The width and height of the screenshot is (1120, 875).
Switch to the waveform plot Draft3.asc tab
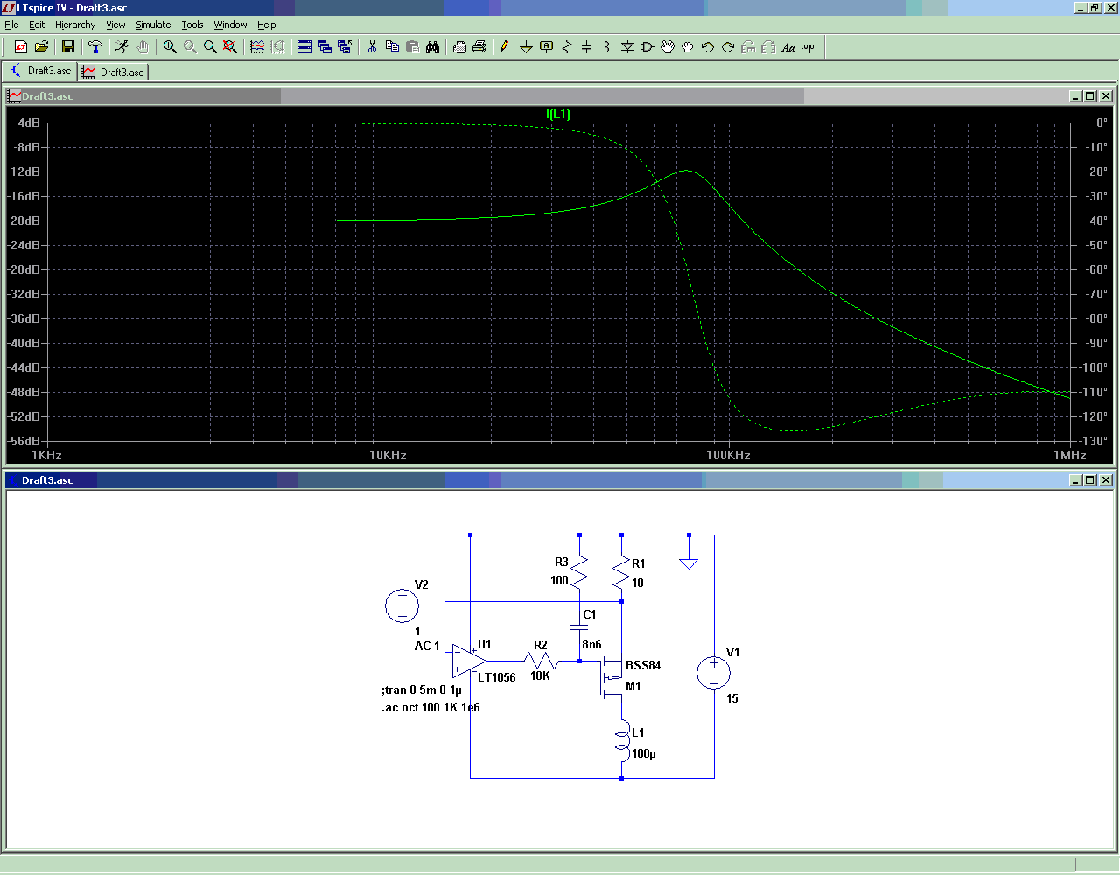tap(113, 72)
